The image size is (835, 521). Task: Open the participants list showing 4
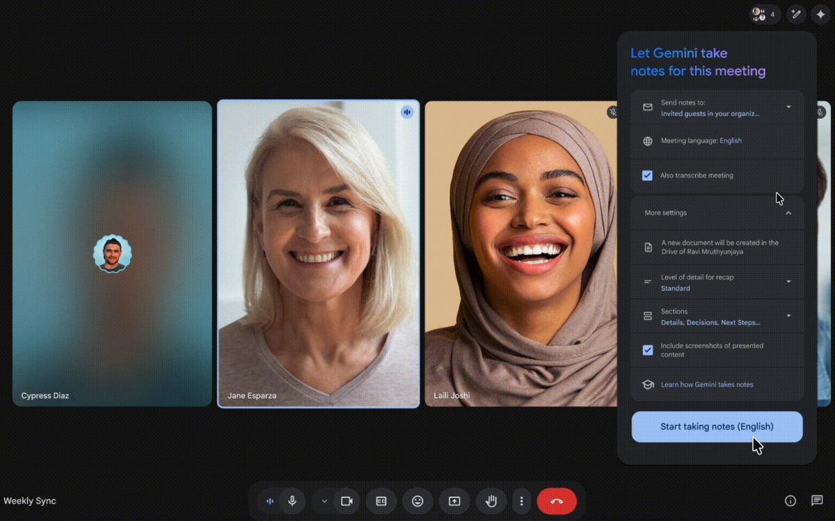click(765, 14)
